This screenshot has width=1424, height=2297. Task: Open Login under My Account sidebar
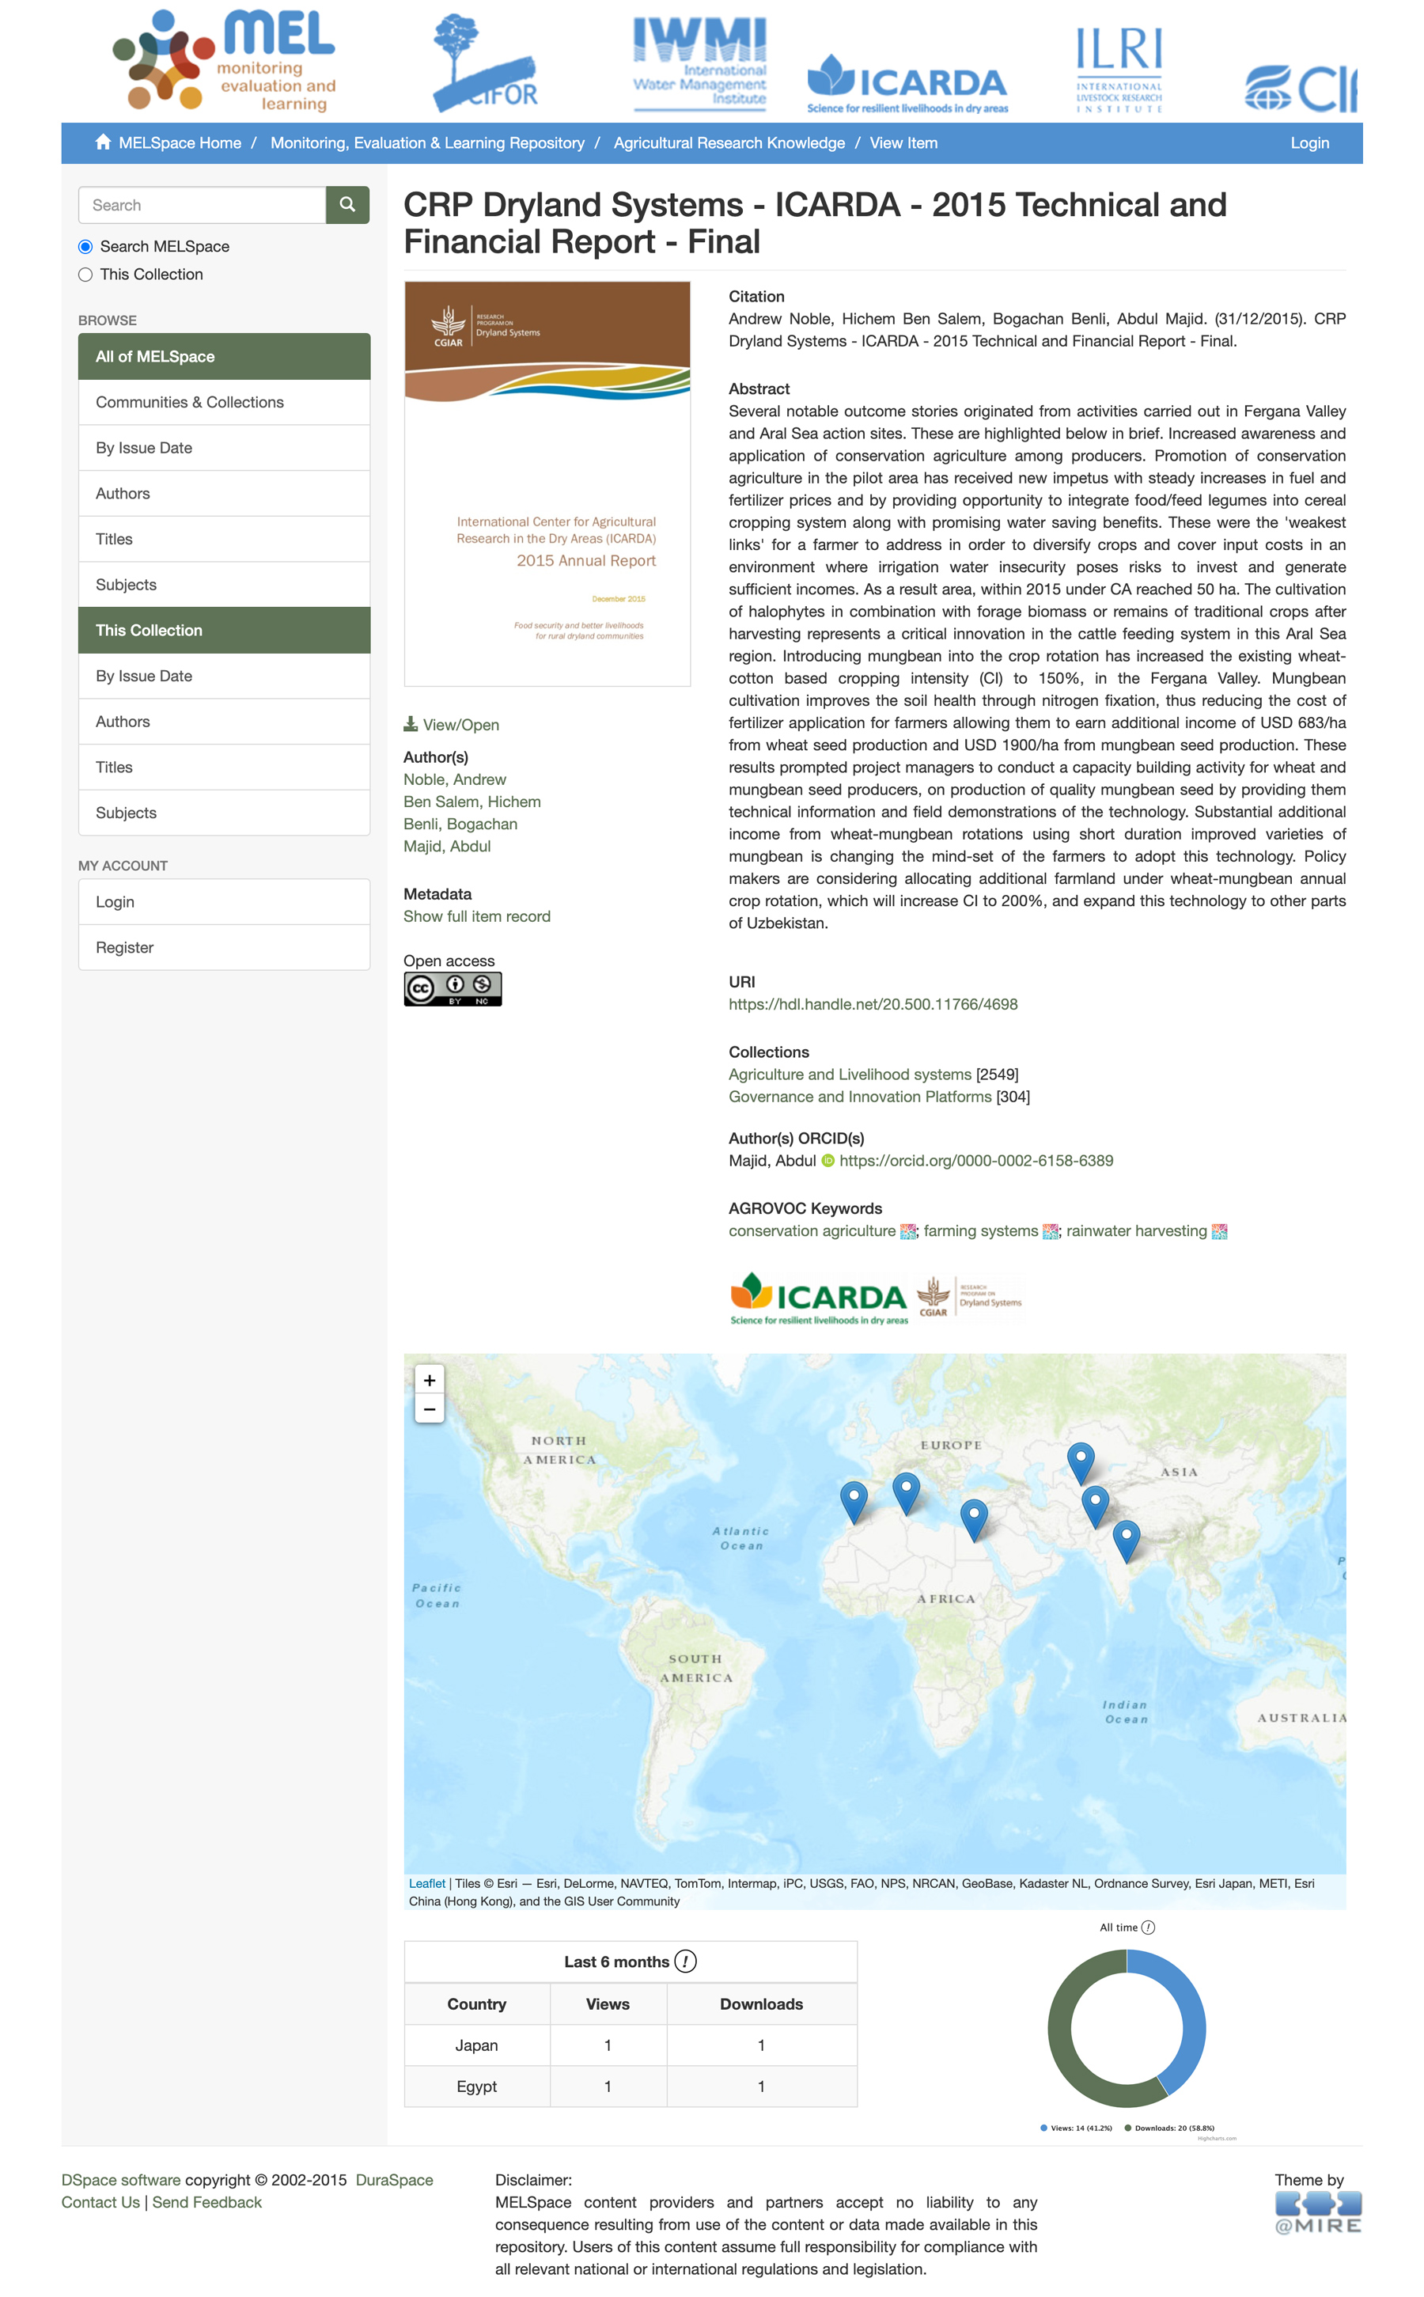(224, 902)
